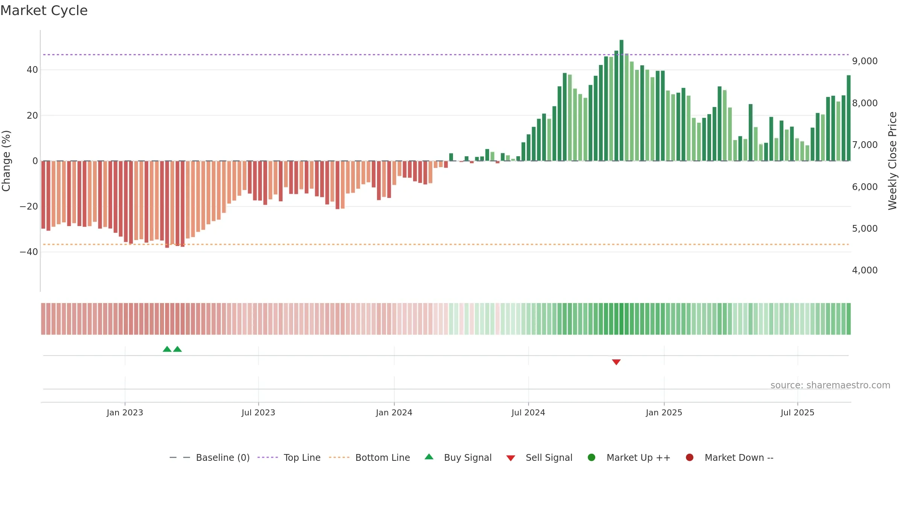Select the first buy signal marker in early 2023

tap(167, 349)
